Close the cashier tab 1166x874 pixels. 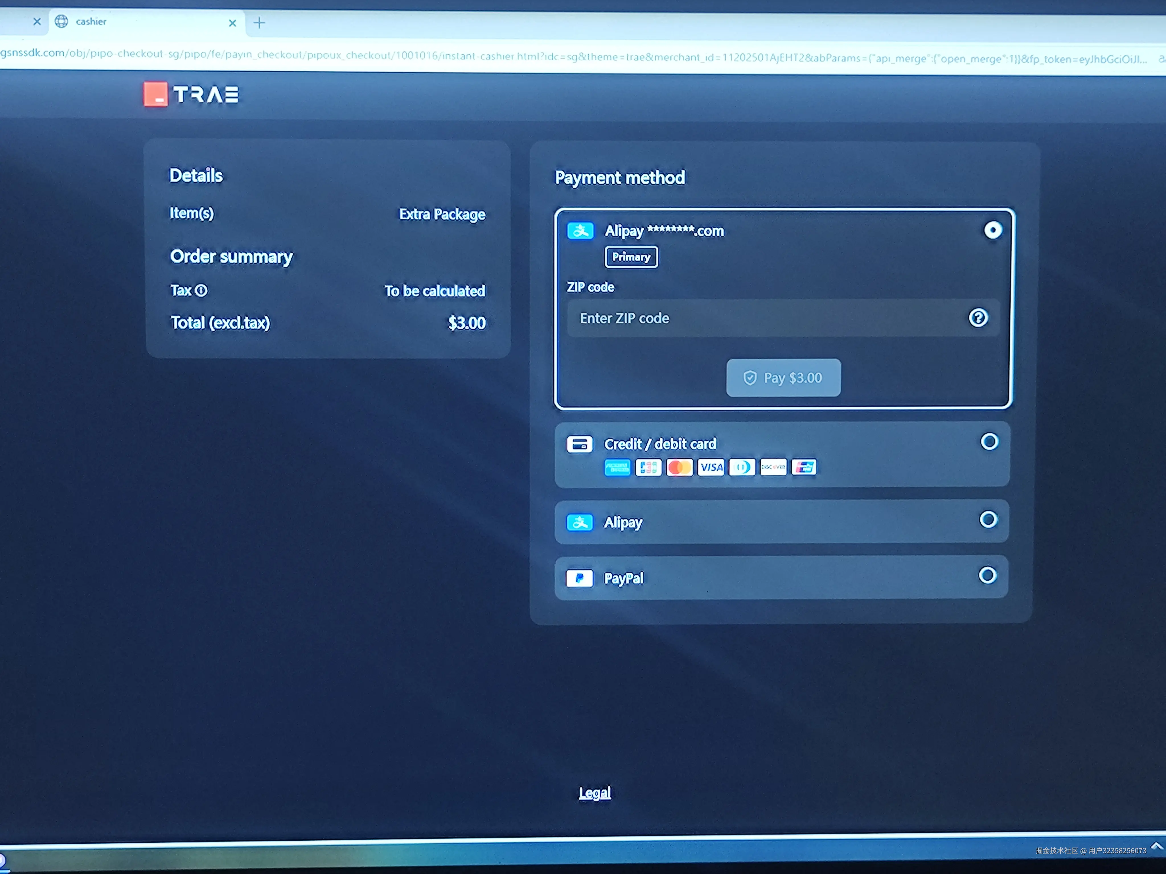click(233, 23)
